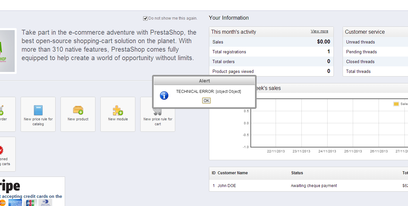The width and height of the screenshot is (408, 206).
Task: Click the Stripe credit card advertisement banner
Action: tap(32, 191)
